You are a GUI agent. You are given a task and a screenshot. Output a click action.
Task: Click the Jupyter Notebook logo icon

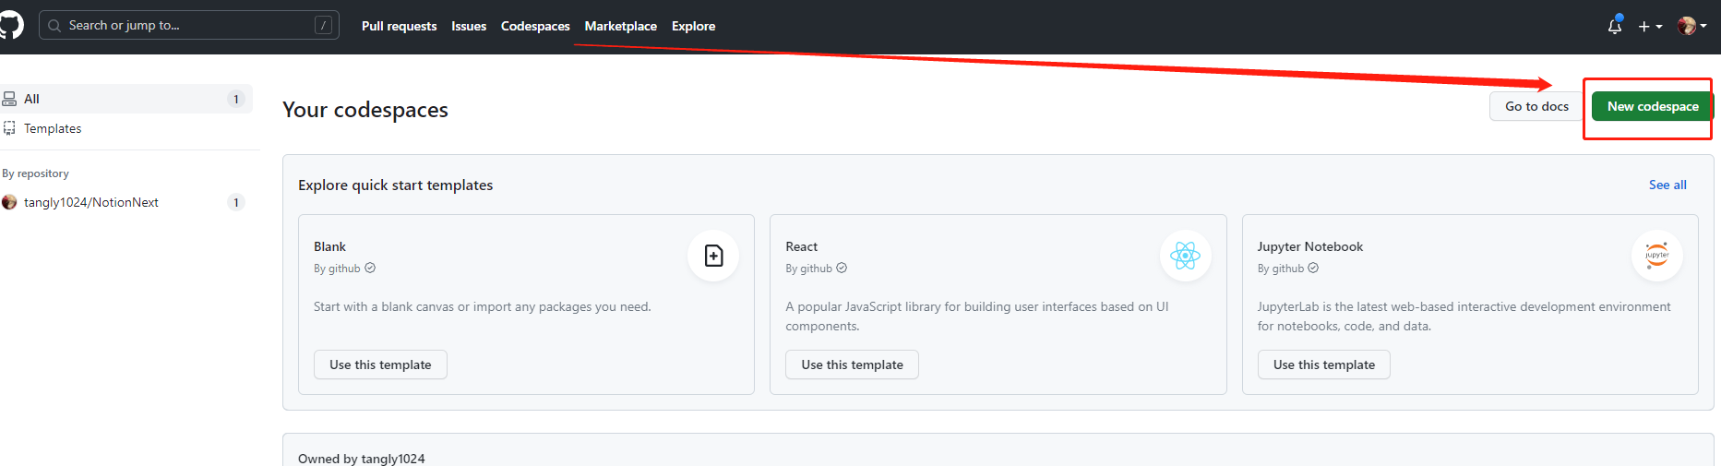pos(1657,256)
